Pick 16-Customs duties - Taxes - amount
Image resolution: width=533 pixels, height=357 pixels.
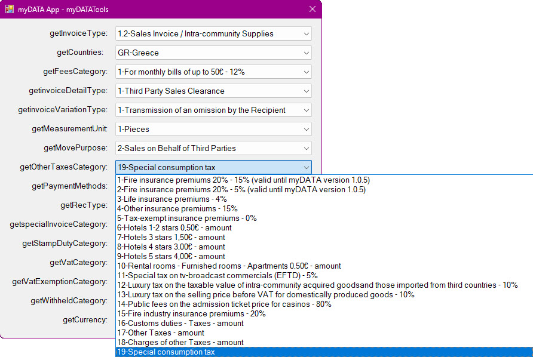[180, 323]
